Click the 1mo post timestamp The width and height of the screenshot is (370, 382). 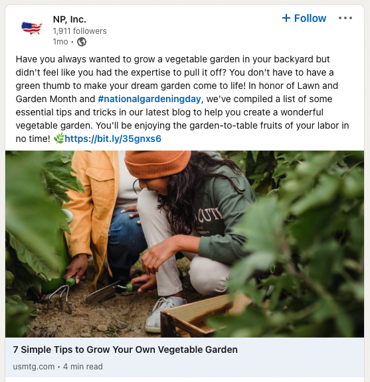pos(60,42)
